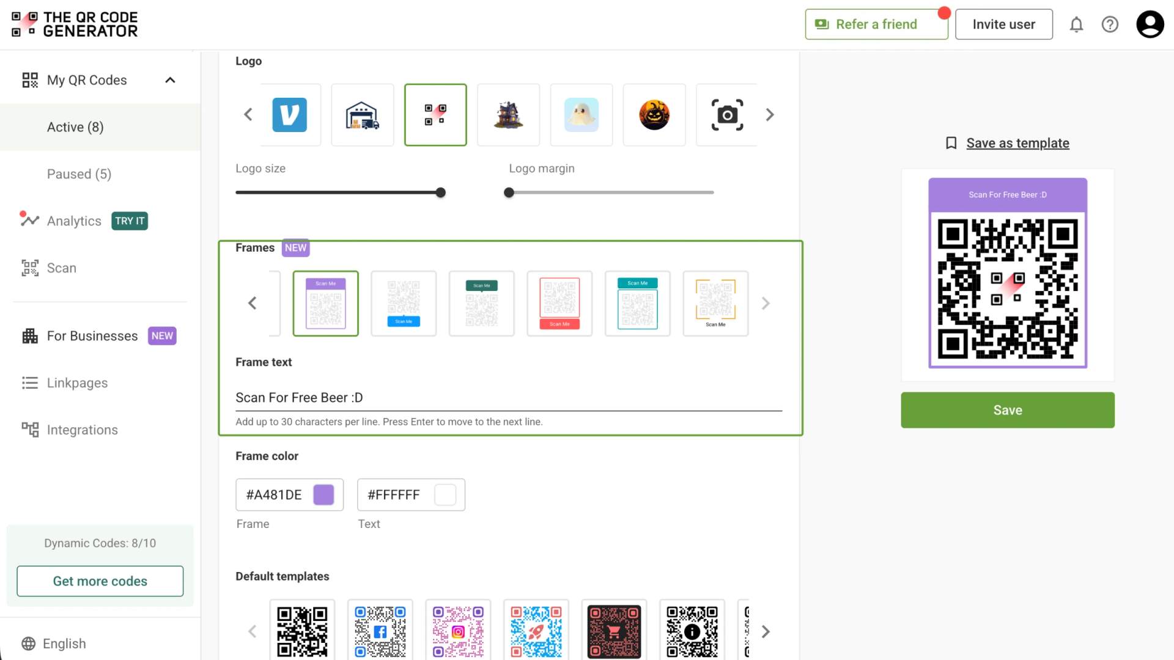Select the Venmo logo option
Viewport: 1174px width, 660px height.
290,115
